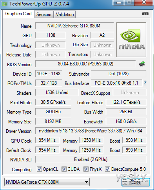
Task: Click the Default Clock 954 MHz field
Action: point(47,150)
